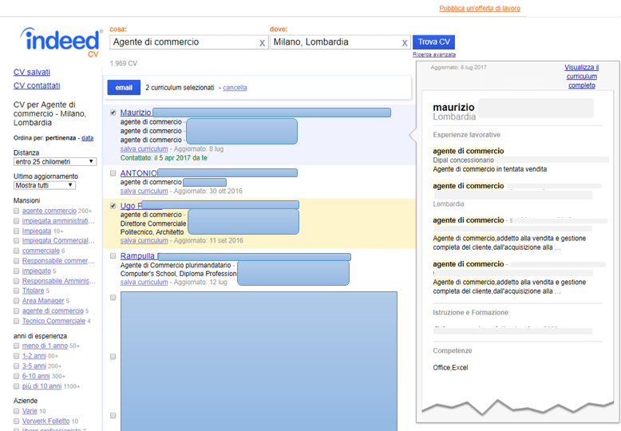The height and width of the screenshot is (431, 621).
Task: Check the 'meno di 1 anno' checkbox
Action: (x=16, y=346)
